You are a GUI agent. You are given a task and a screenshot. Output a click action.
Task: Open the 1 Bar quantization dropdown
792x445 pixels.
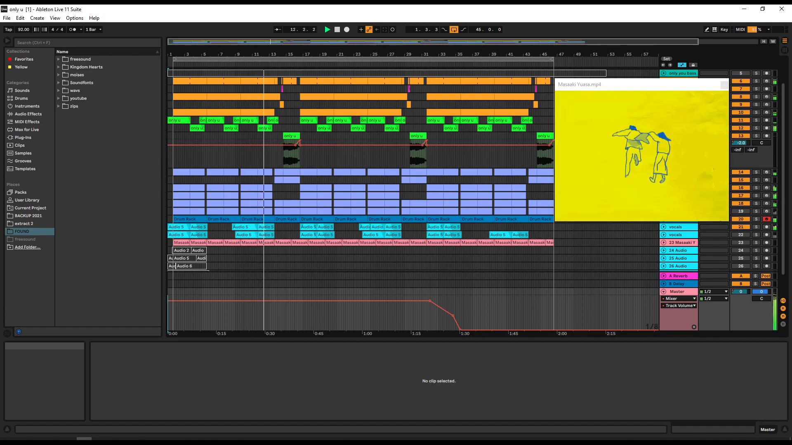[x=93, y=30]
